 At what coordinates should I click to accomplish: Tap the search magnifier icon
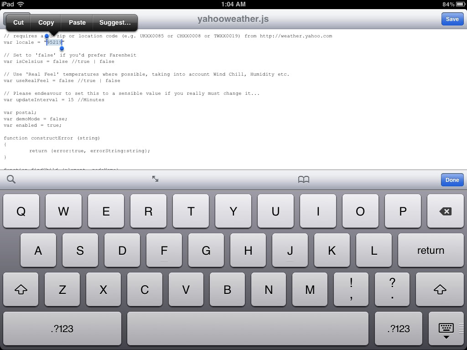[x=11, y=179]
